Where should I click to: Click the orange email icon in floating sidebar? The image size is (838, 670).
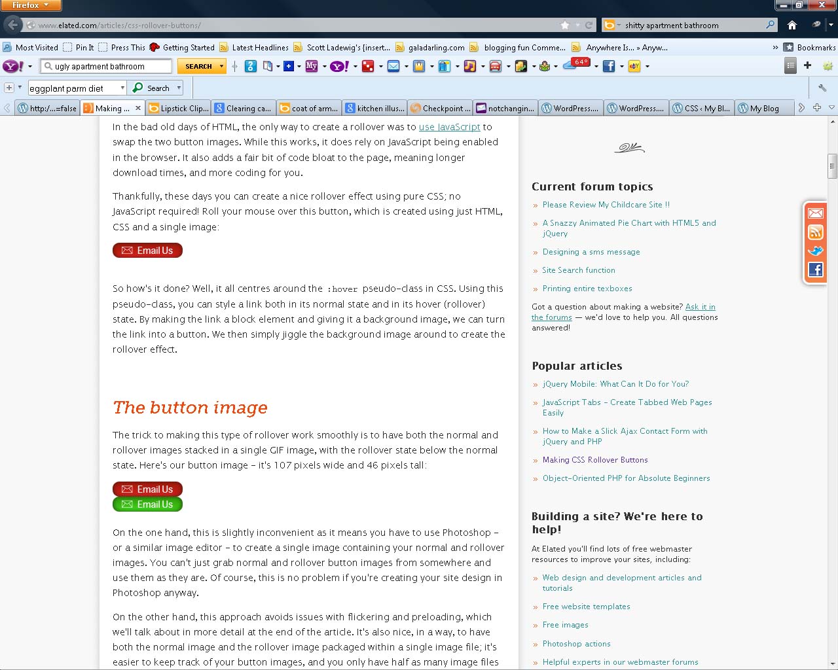(815, 213)
